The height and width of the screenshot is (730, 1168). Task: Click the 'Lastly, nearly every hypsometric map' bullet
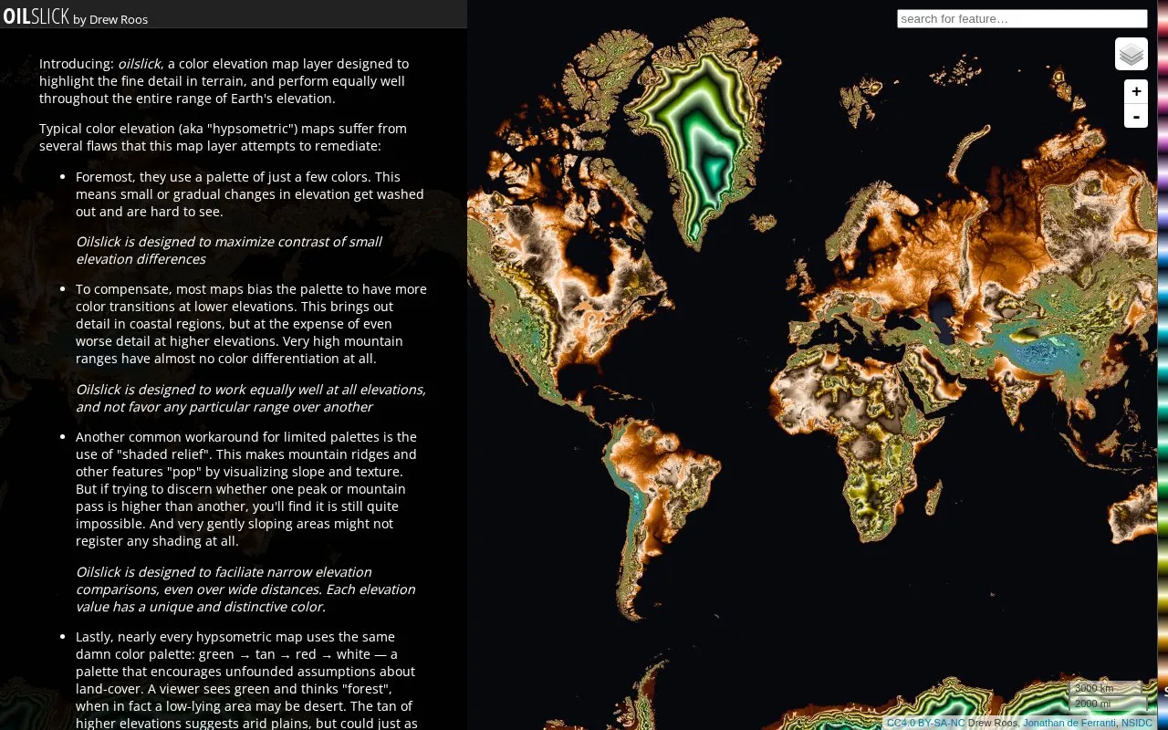tap(245, 680)
